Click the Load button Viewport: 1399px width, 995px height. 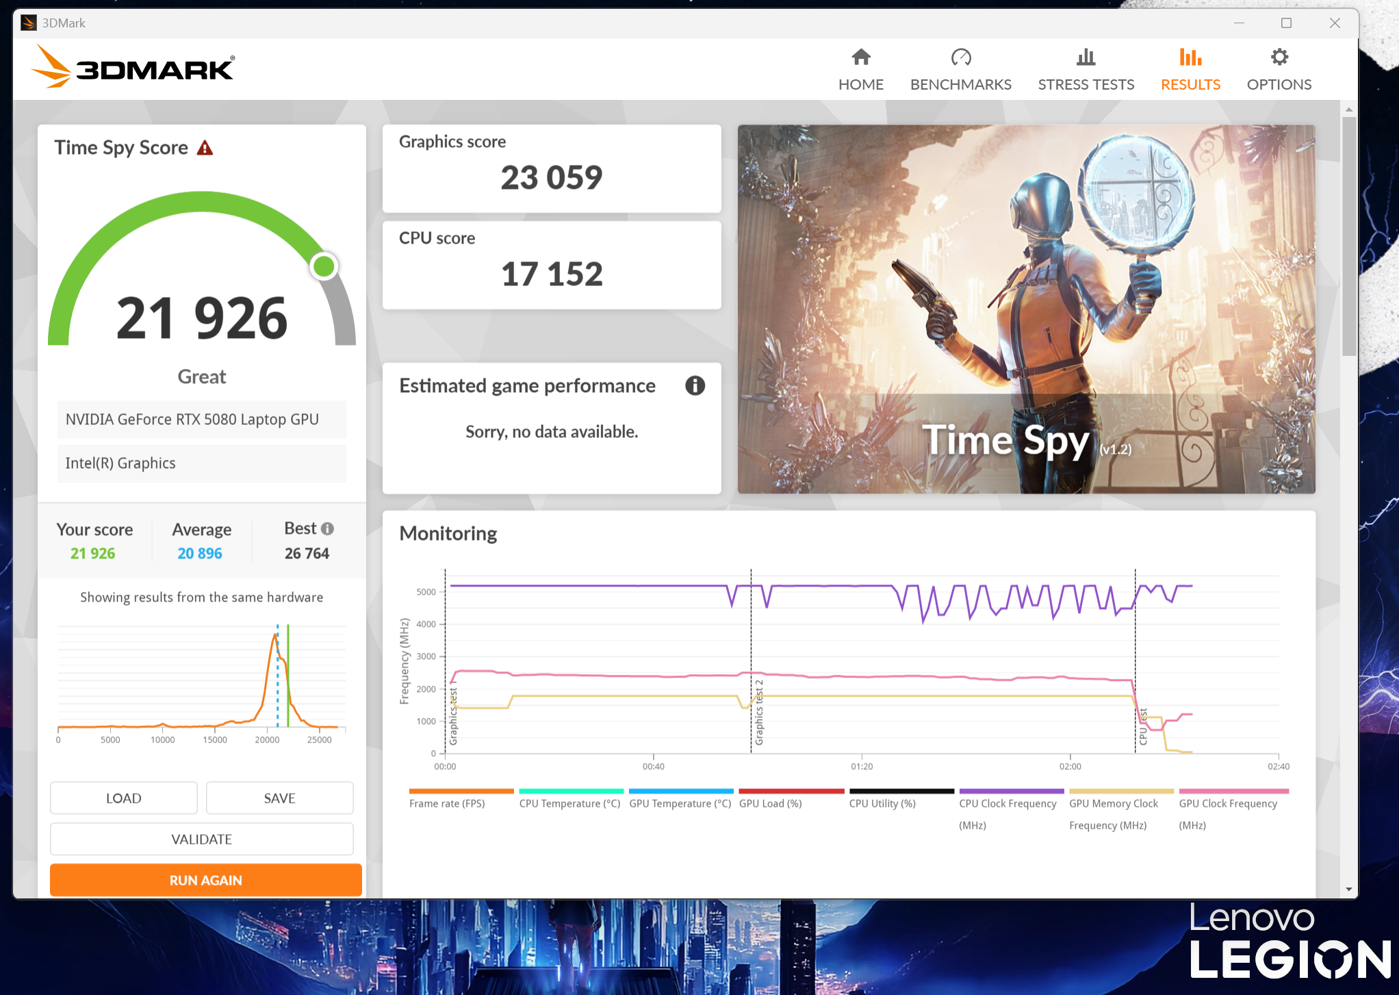click(124, 798)
